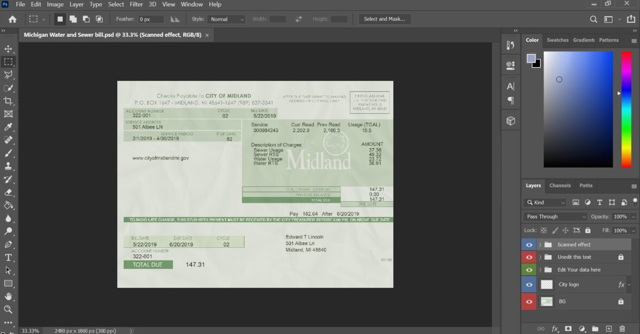The image size is (640, 334).
Task: Activate the Hand tool
Action: [x=8, y=296]
